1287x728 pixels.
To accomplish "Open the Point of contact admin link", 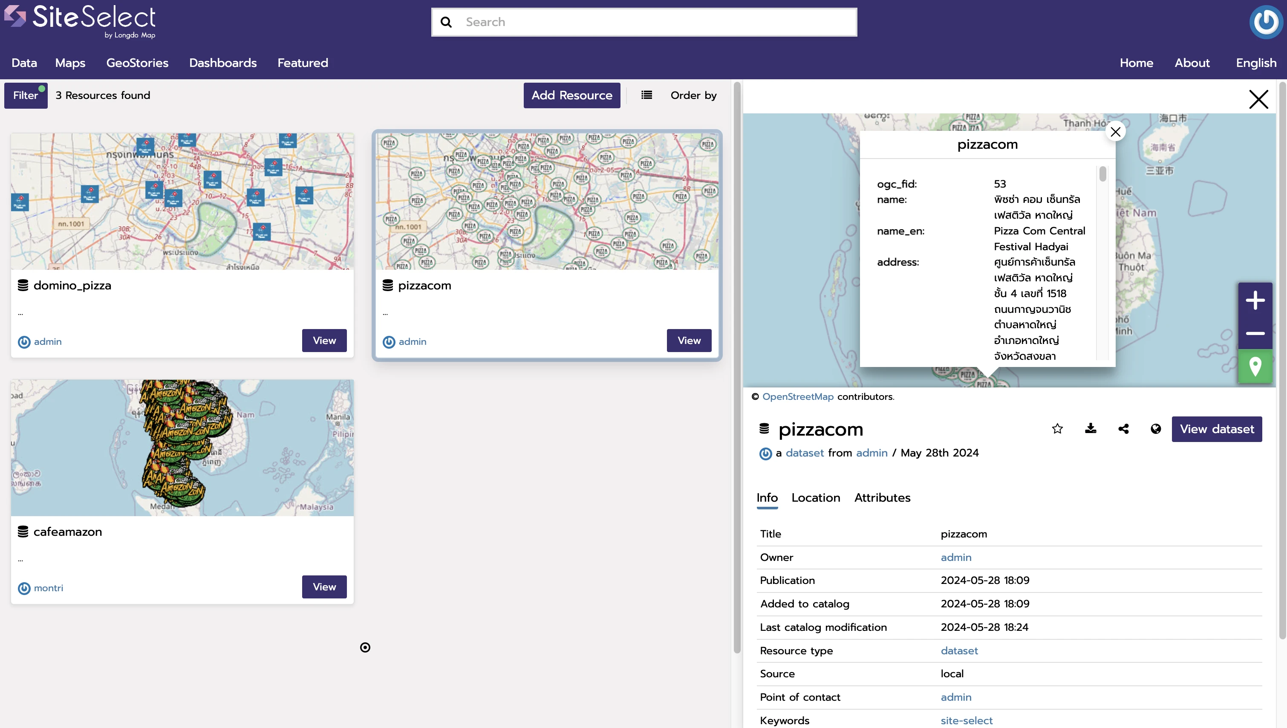I will [955, 697].
